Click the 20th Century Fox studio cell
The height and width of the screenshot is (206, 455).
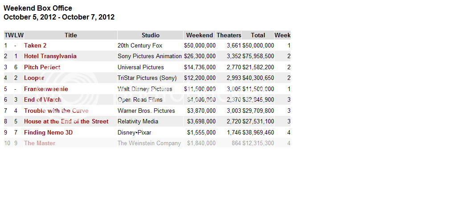click(140, 45)
